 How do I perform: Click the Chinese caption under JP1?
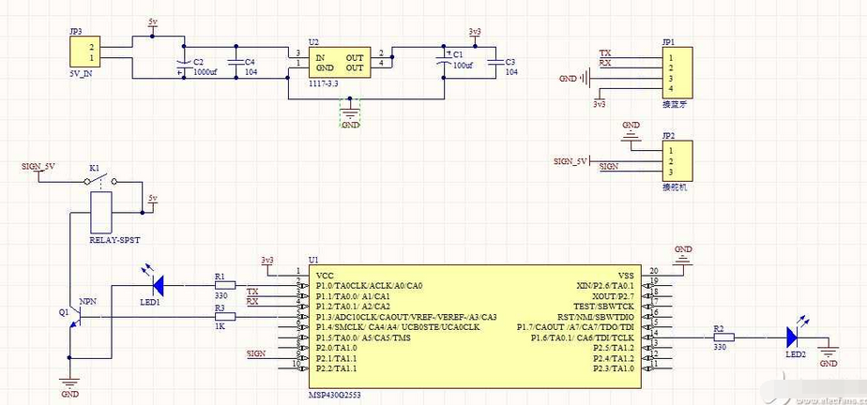674,104
